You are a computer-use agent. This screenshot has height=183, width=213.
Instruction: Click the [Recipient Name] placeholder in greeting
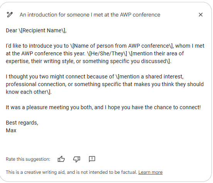coord(42,30)
